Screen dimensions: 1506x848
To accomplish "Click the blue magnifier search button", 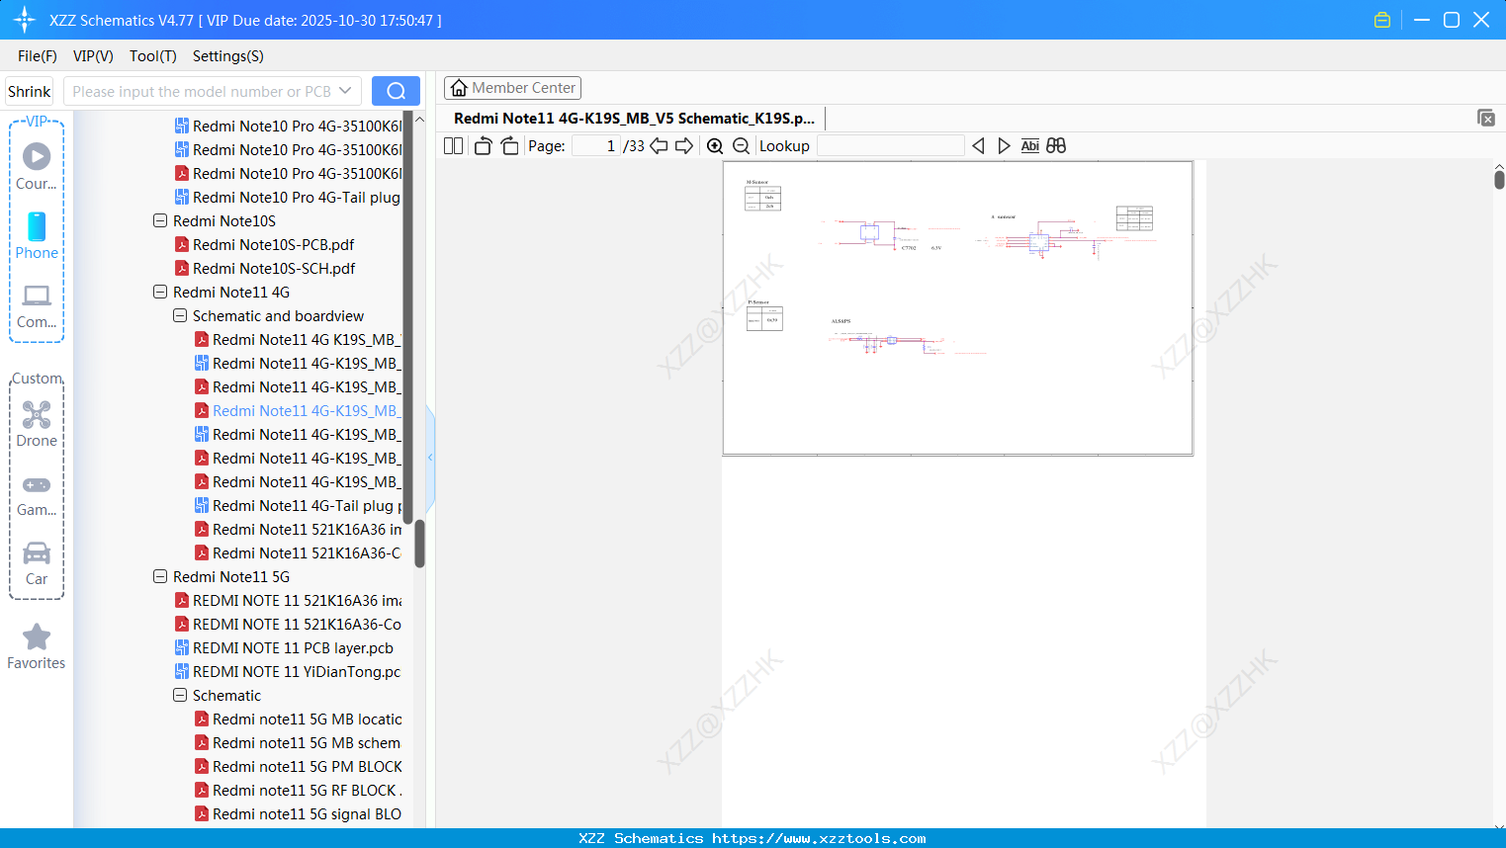I will (396, 90).
